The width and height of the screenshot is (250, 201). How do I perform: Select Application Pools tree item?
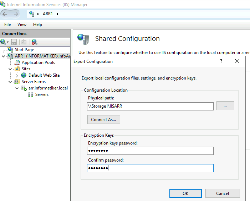[38, 63]
